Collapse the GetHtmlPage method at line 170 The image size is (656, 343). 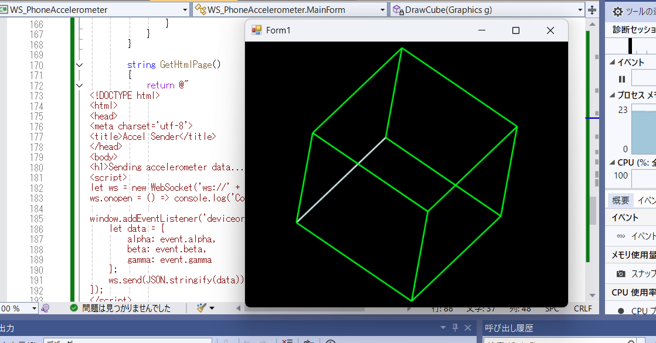(x=80, y=65)
